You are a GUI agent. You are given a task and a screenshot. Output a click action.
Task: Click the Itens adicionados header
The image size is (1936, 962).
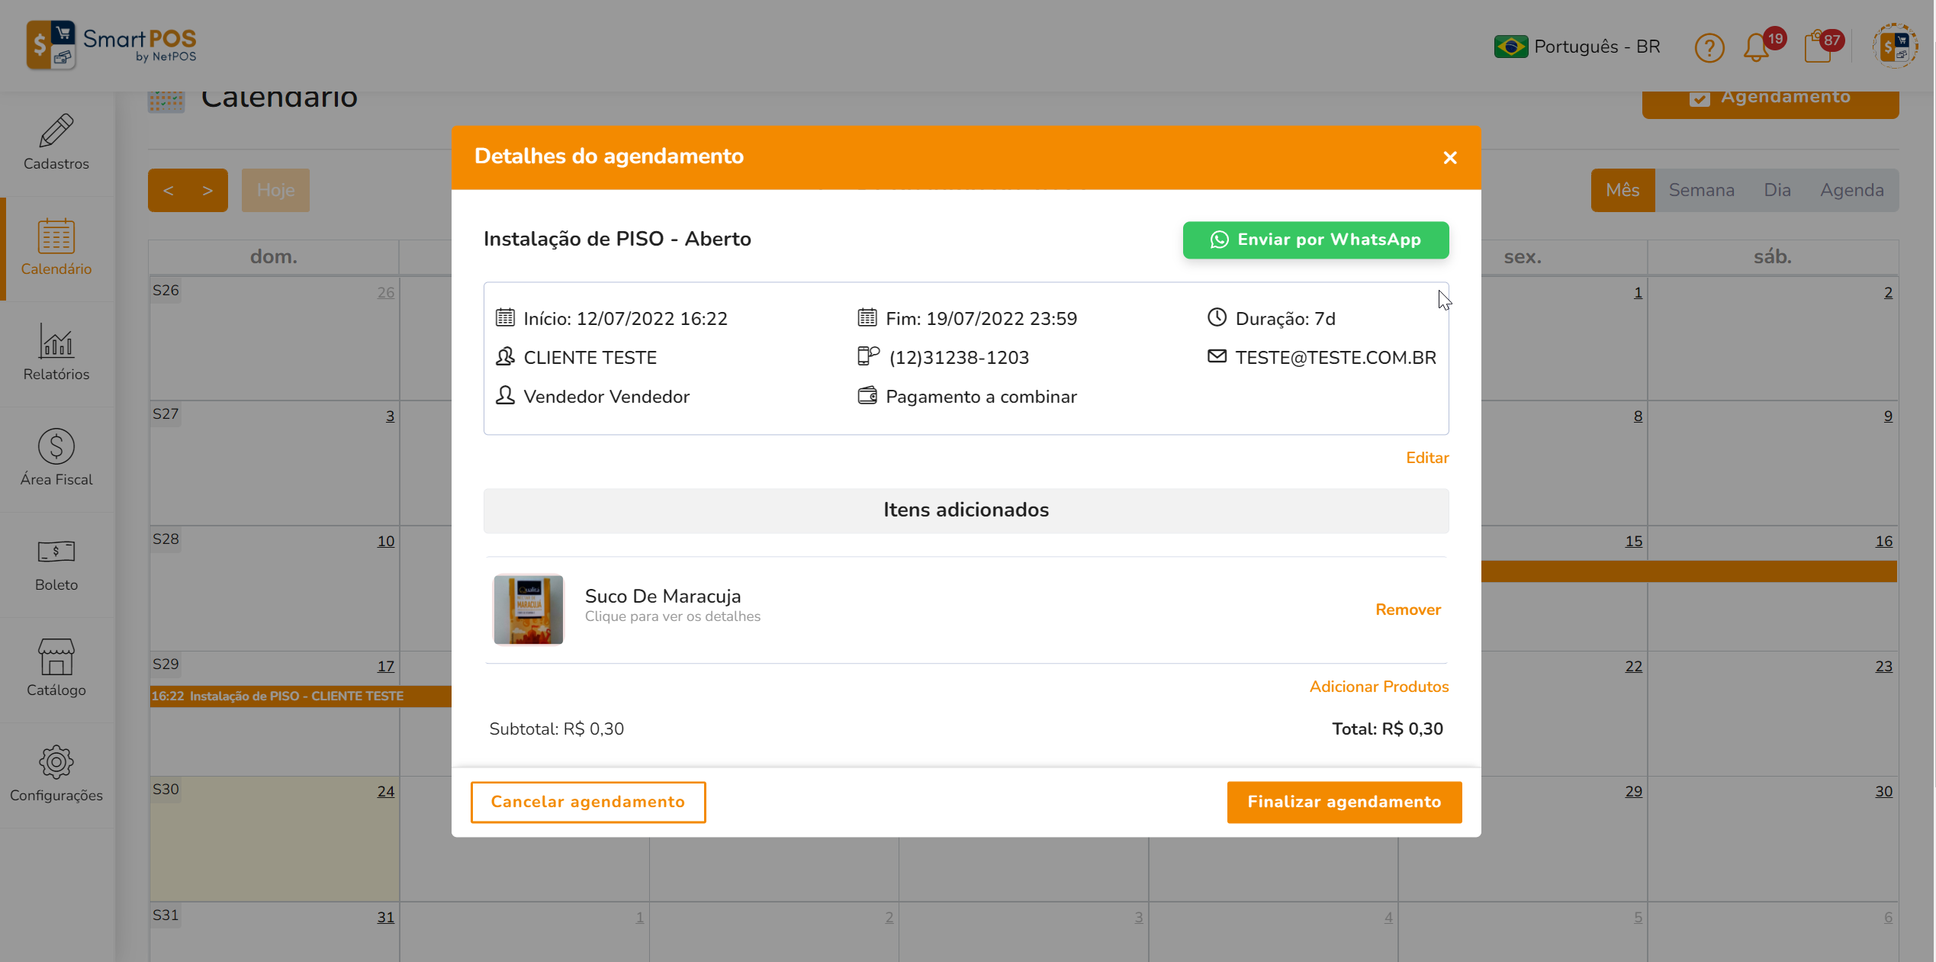[x=966, y=510]
